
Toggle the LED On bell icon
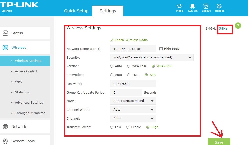click(x=193, y=7)
